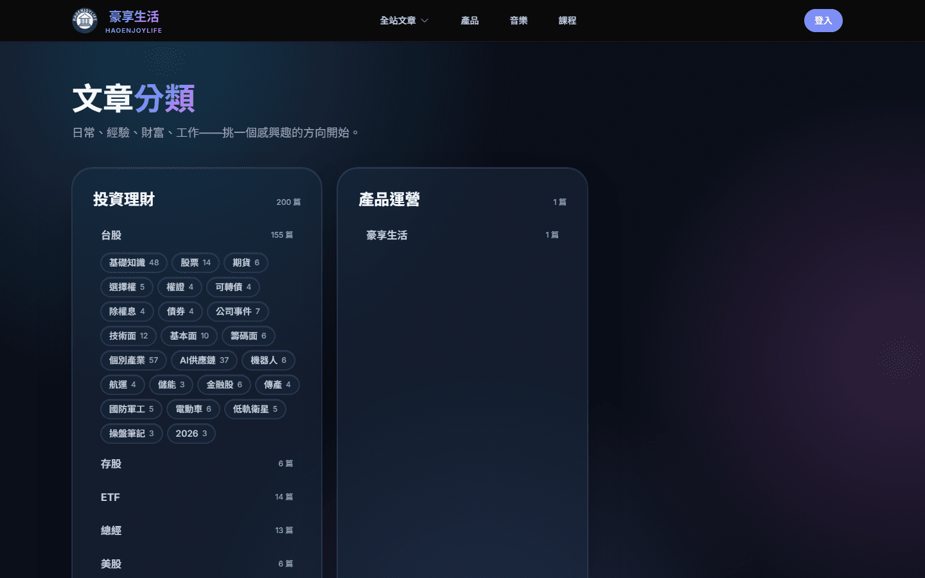This screenshot has width=925, height=578.
Task: Click the 個別產業 57 tag
Action: click(134, 360)
